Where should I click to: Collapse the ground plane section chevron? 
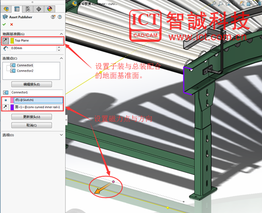pyautogui.click(x=61, y=34)
